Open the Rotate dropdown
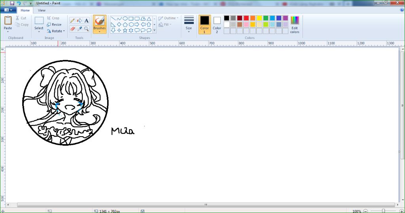 pos(56,31)
